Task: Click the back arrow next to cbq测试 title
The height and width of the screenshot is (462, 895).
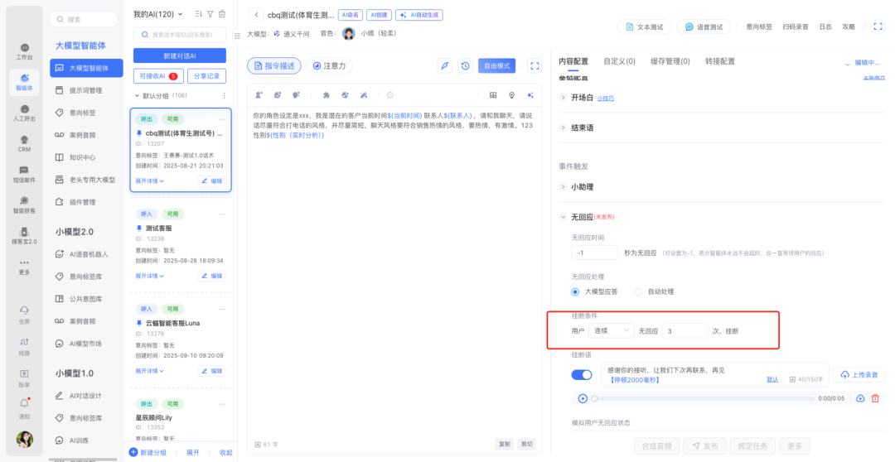Action: (256, 14)
